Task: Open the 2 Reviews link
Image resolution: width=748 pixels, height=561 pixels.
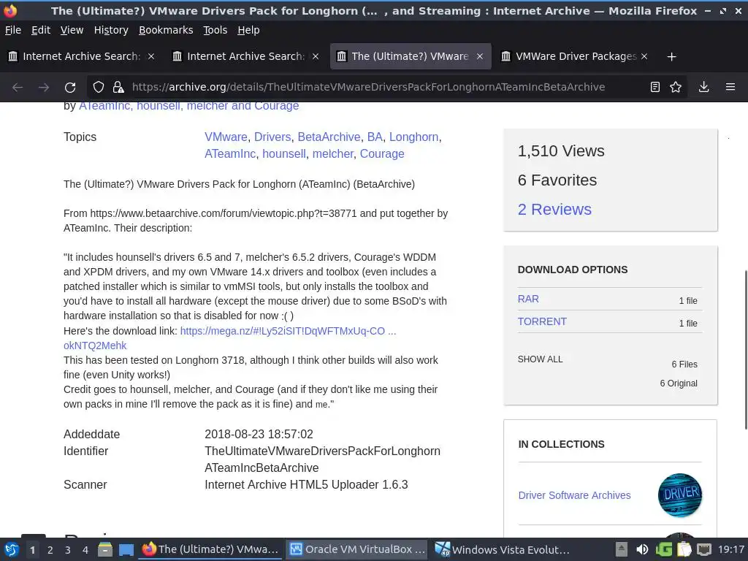Action: [x=554, y=210]
